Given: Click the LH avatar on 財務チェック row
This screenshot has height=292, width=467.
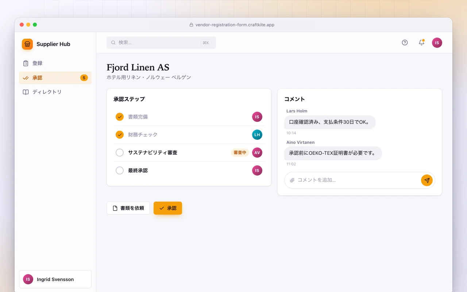Looking at the screenshot, I should pyautogui.click(x=257, y=135).
